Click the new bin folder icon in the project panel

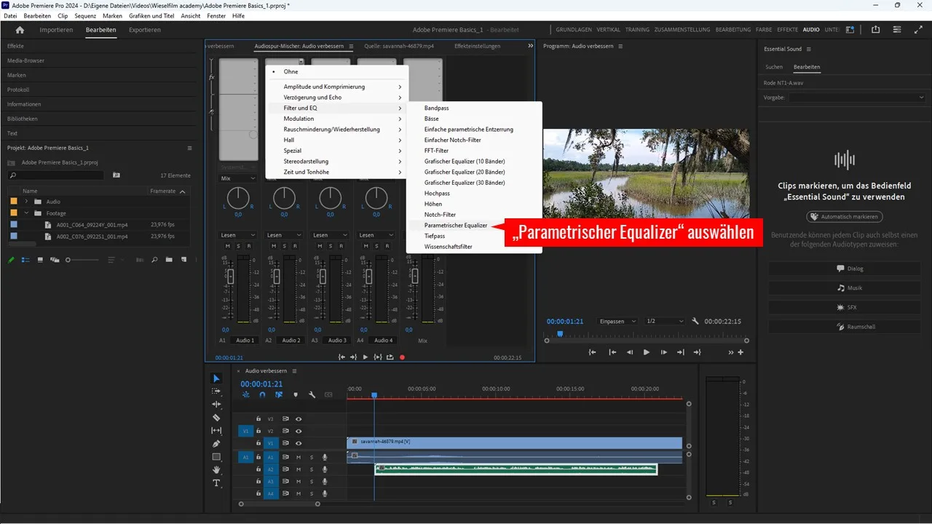[x=169, y=260]
